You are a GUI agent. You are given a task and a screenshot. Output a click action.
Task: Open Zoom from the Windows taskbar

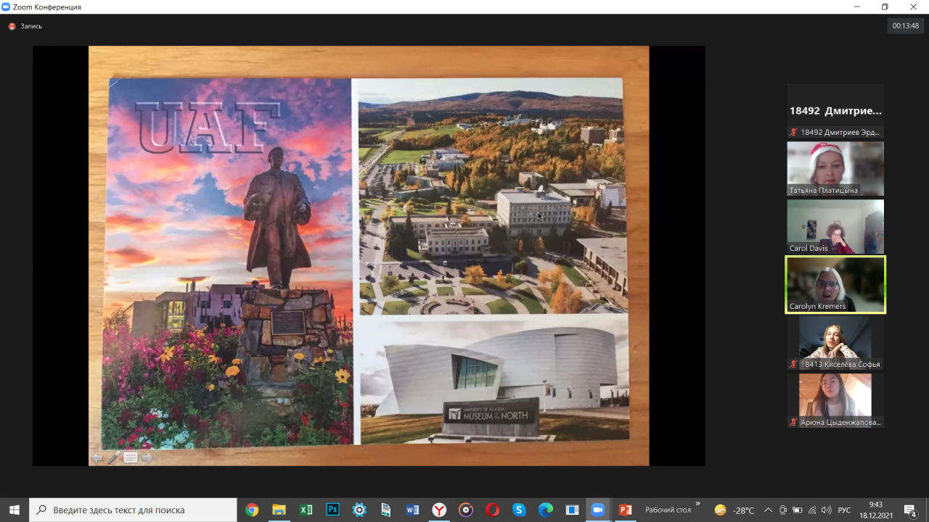597,510
